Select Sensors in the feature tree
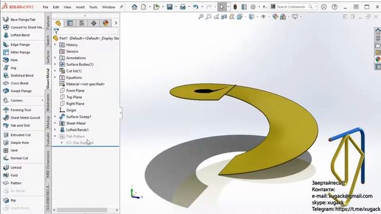The height and width of the screenshot is (214, 381). click(69, 52)
